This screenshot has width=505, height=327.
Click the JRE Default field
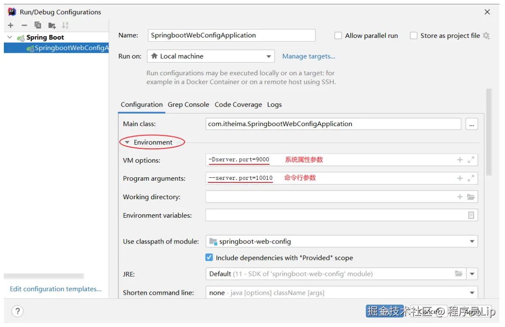click(336, 274)
